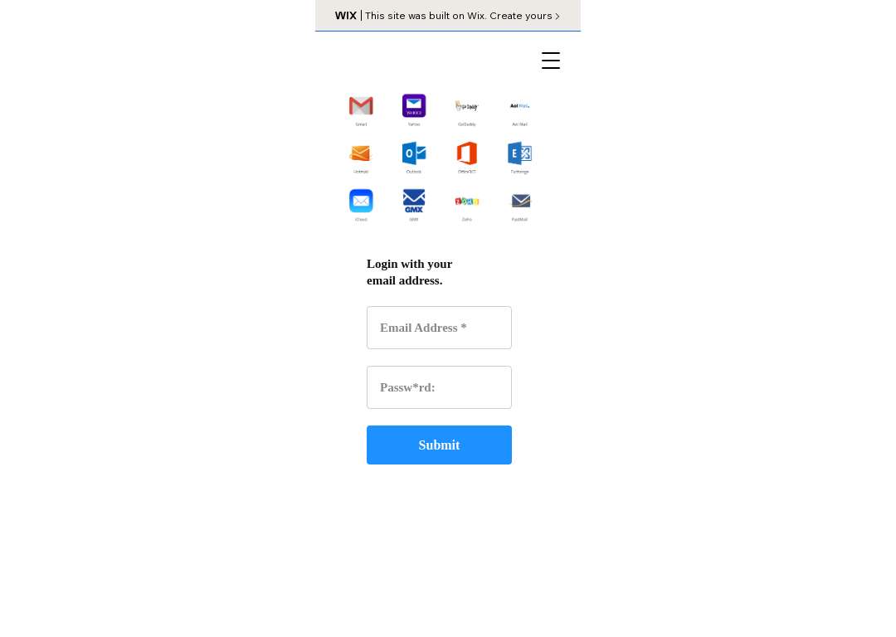The height and width of the screenshot is (637, 896).
Task: Select the orange Hotmail envelope icon
Action: pyautogui.click(x=361, y=153)
